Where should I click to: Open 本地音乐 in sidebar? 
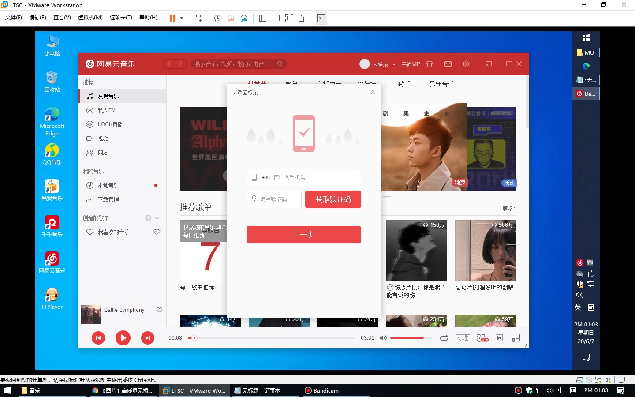[x=123, y=185]
